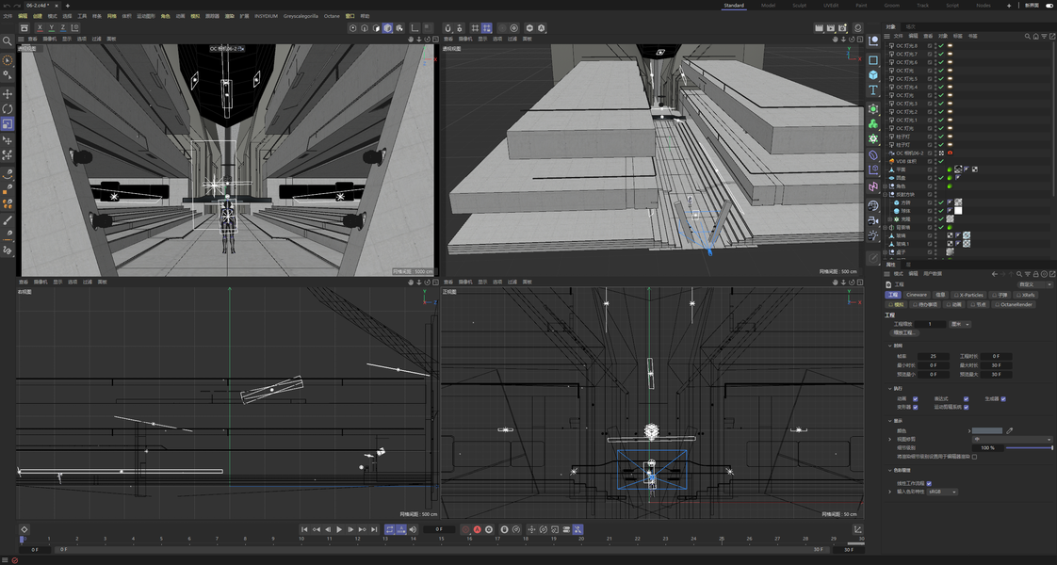Click the 缩放工程 button

[904, 332]
